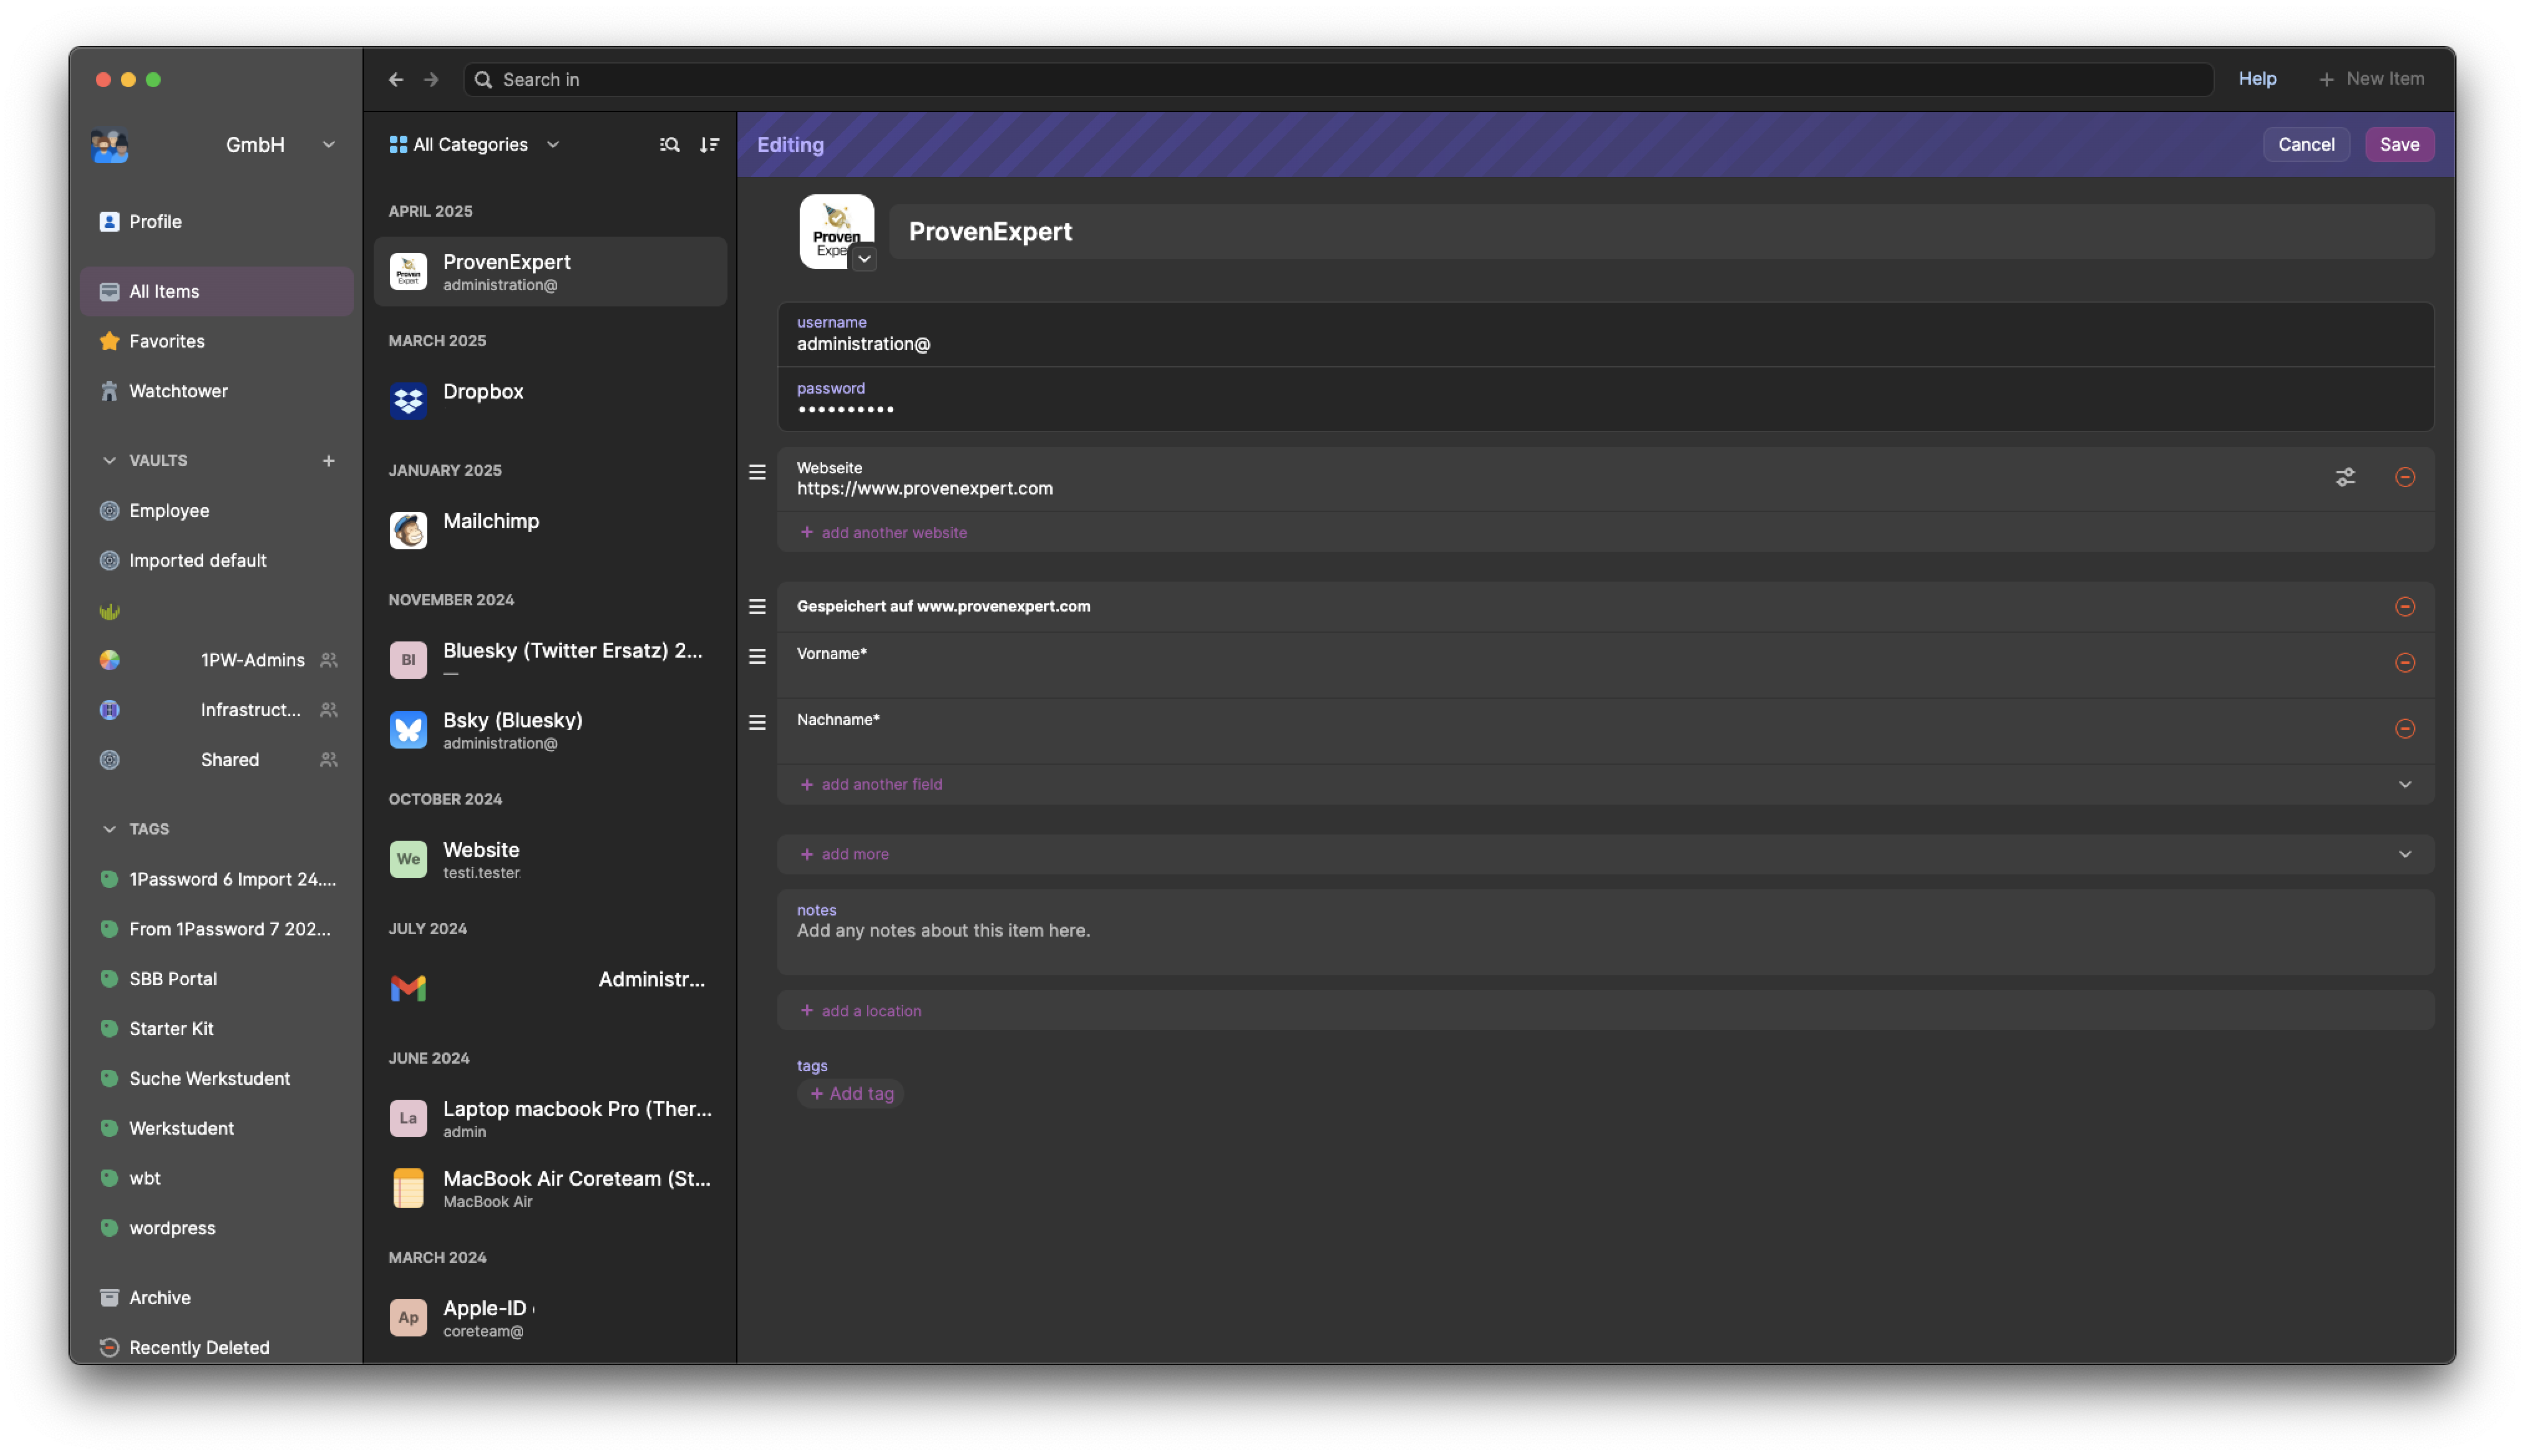
Task: Go back with the left arrow icon
Action: tap(396, 79)
